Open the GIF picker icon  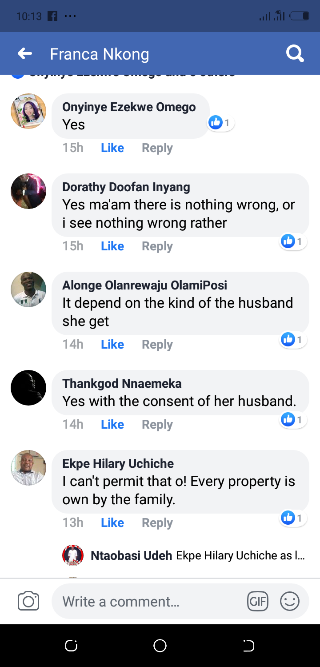click(258, 602)
